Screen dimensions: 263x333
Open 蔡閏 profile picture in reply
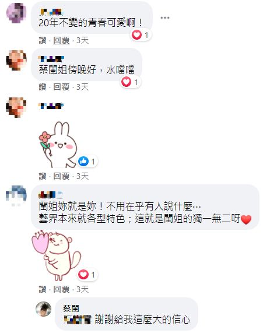click(44, 309)
